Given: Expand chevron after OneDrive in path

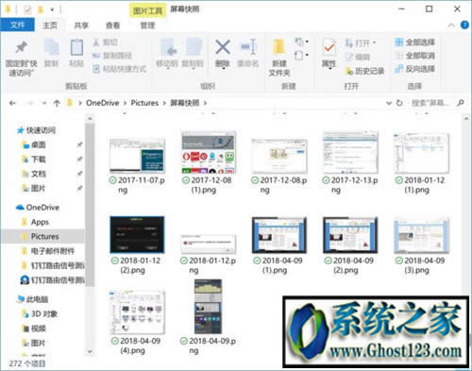Looking at the screenshot, I should pyautogui.click(x=125, y=103).
